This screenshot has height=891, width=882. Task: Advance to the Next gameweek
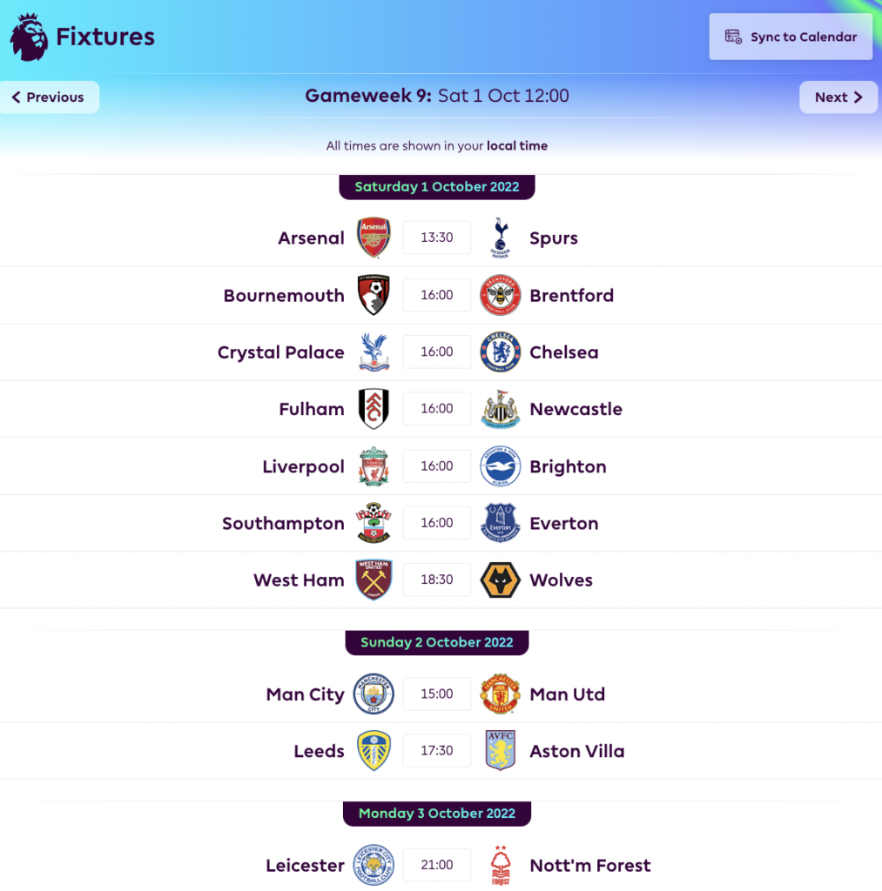[x=838, y=97]
